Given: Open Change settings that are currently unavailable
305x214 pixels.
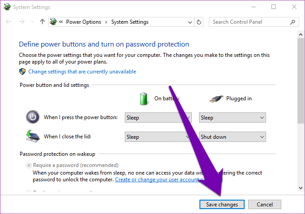Looking at the screenshot, I should pyautogui.click(x=82, y=72).
